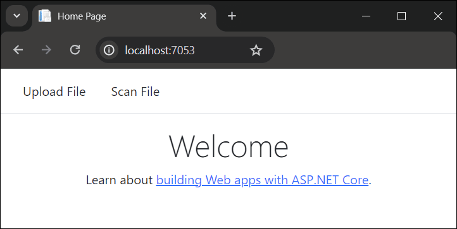Click the Welcome heading text
This screenshot has height=229, width=457.
click(x=228, y=147)
